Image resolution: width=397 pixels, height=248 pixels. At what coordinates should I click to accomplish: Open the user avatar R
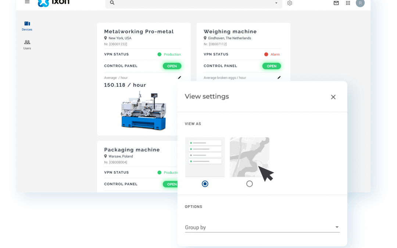pyautogui.click(x=360, y=3)
